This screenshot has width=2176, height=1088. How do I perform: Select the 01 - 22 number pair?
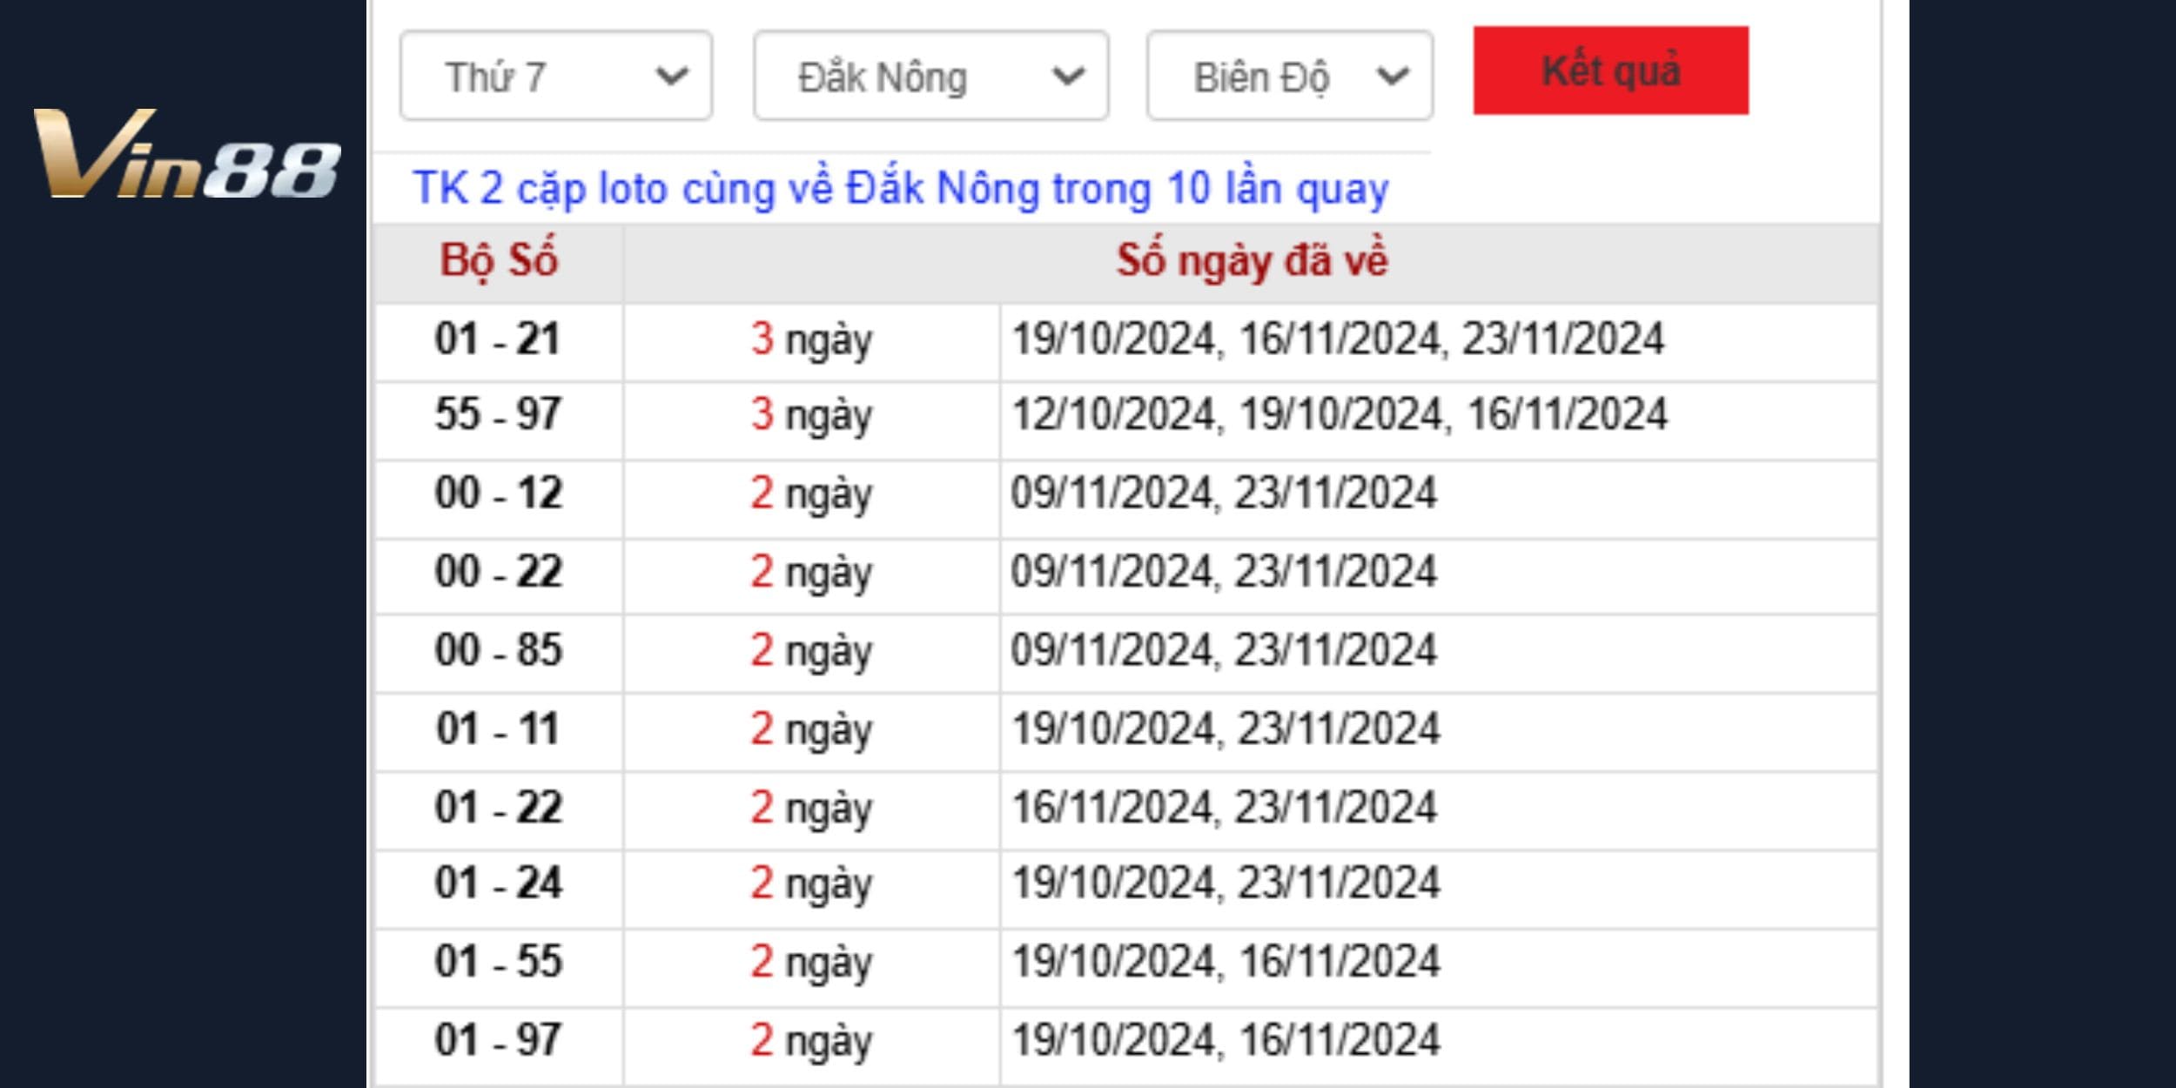click(x=498, y=807)
